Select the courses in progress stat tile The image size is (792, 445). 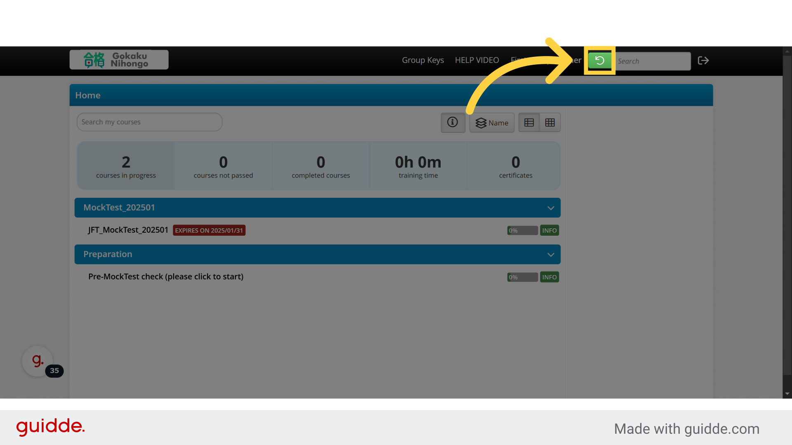126,166
